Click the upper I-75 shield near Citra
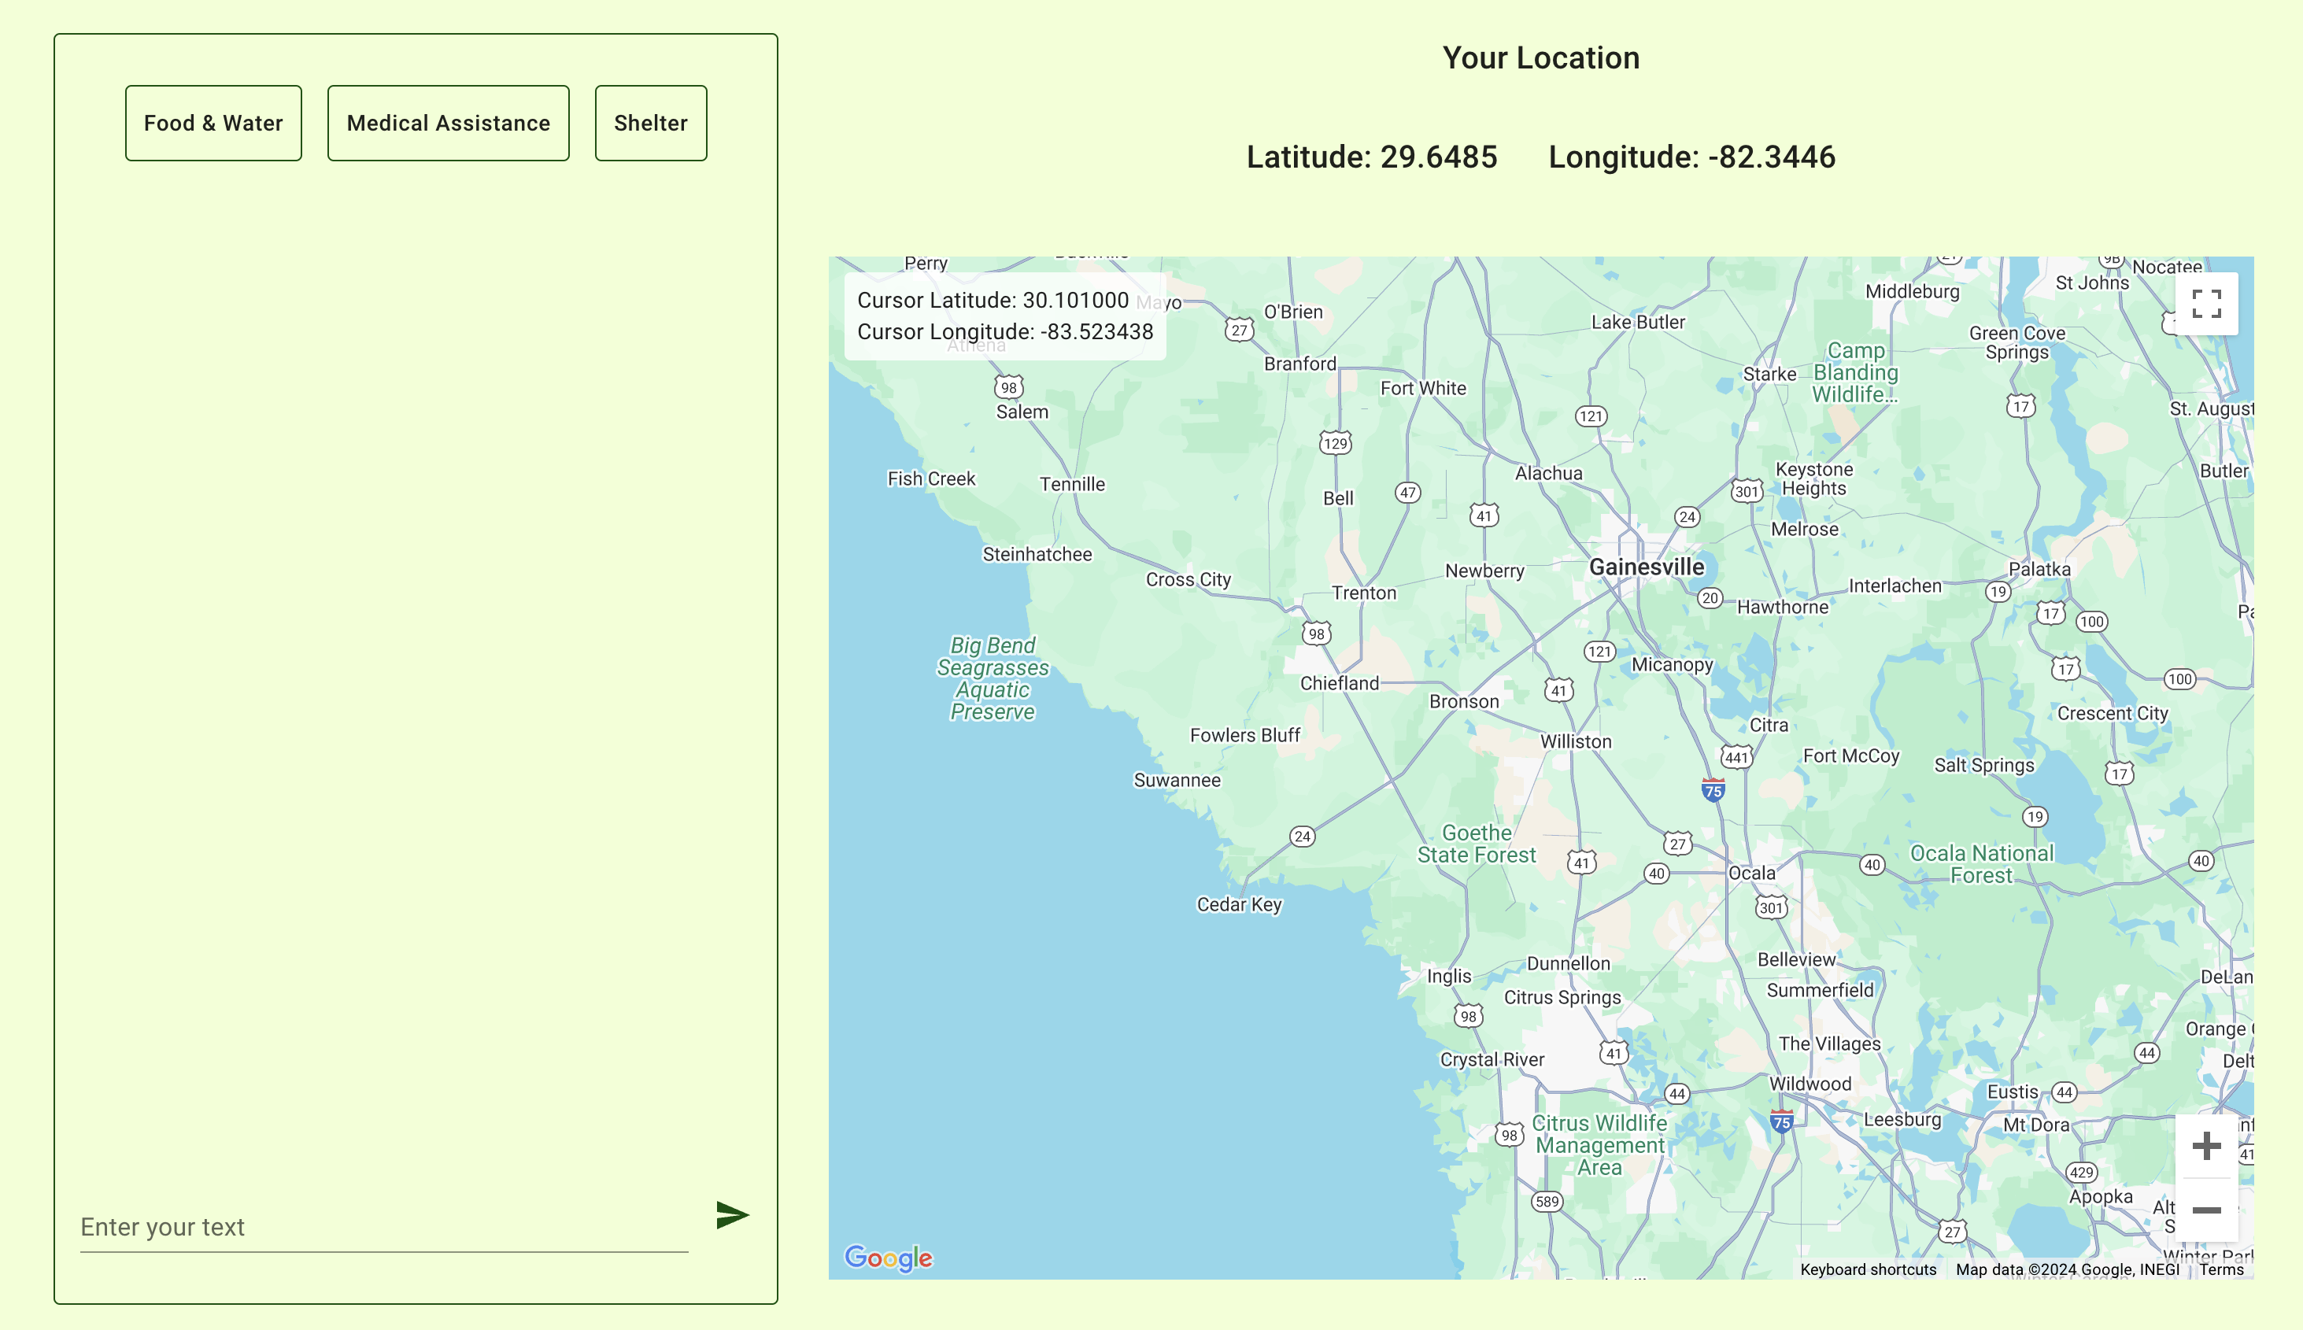This screenshot has height=1330, width=2303. (x=1713, y=790)
